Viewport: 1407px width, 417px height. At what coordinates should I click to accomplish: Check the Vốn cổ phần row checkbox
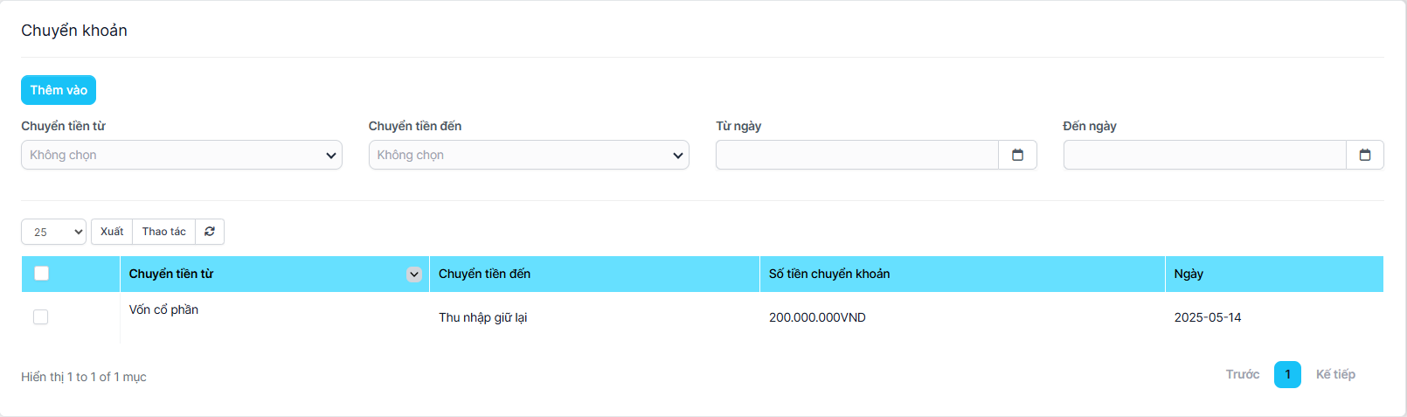40,316
